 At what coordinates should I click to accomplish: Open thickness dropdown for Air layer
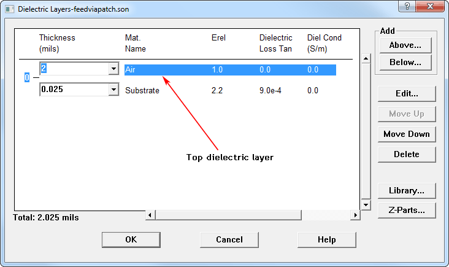click(x=113, y=69)
